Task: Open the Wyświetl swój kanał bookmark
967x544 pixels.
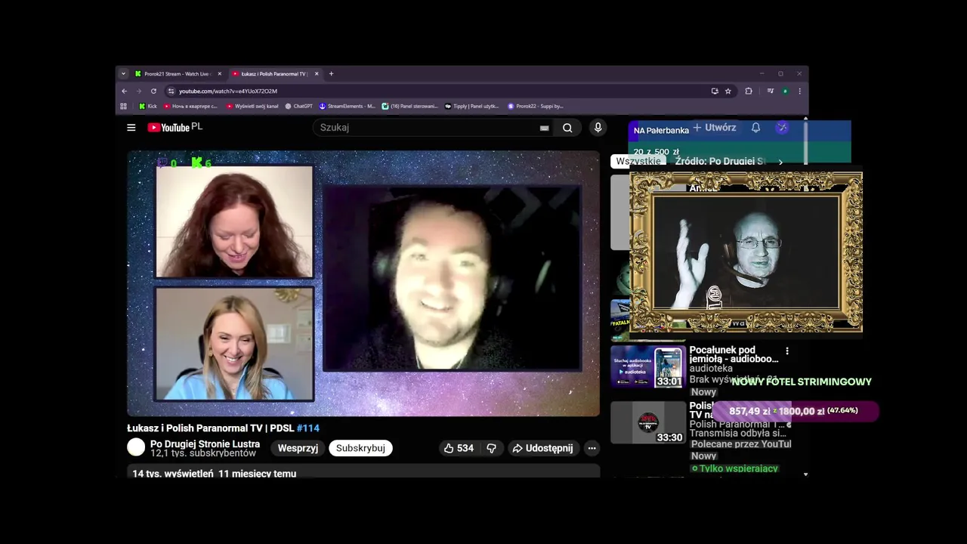Action: coord(252,107)
